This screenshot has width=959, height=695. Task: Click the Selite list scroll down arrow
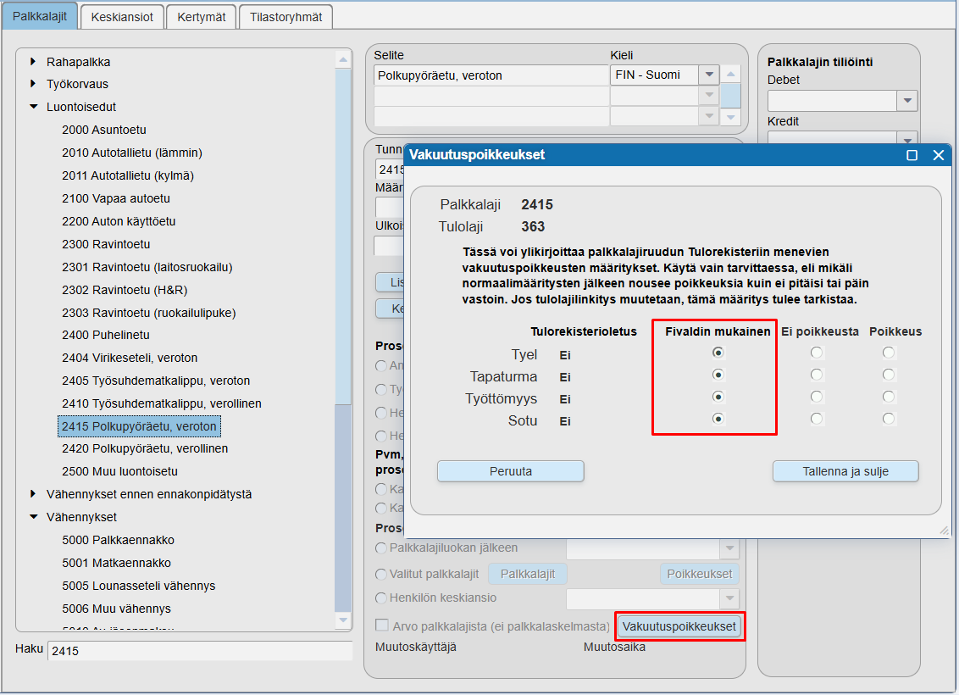tap(731, 116)
